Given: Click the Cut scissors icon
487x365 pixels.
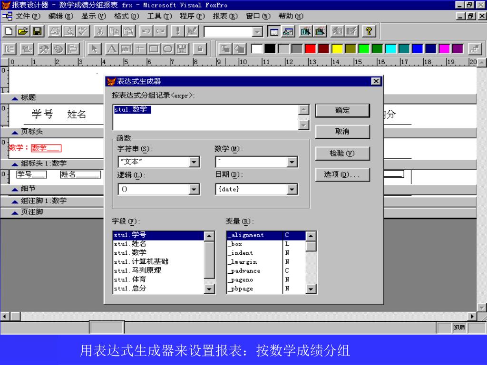Looking at the screenshot, I should (x=100, y=31).
